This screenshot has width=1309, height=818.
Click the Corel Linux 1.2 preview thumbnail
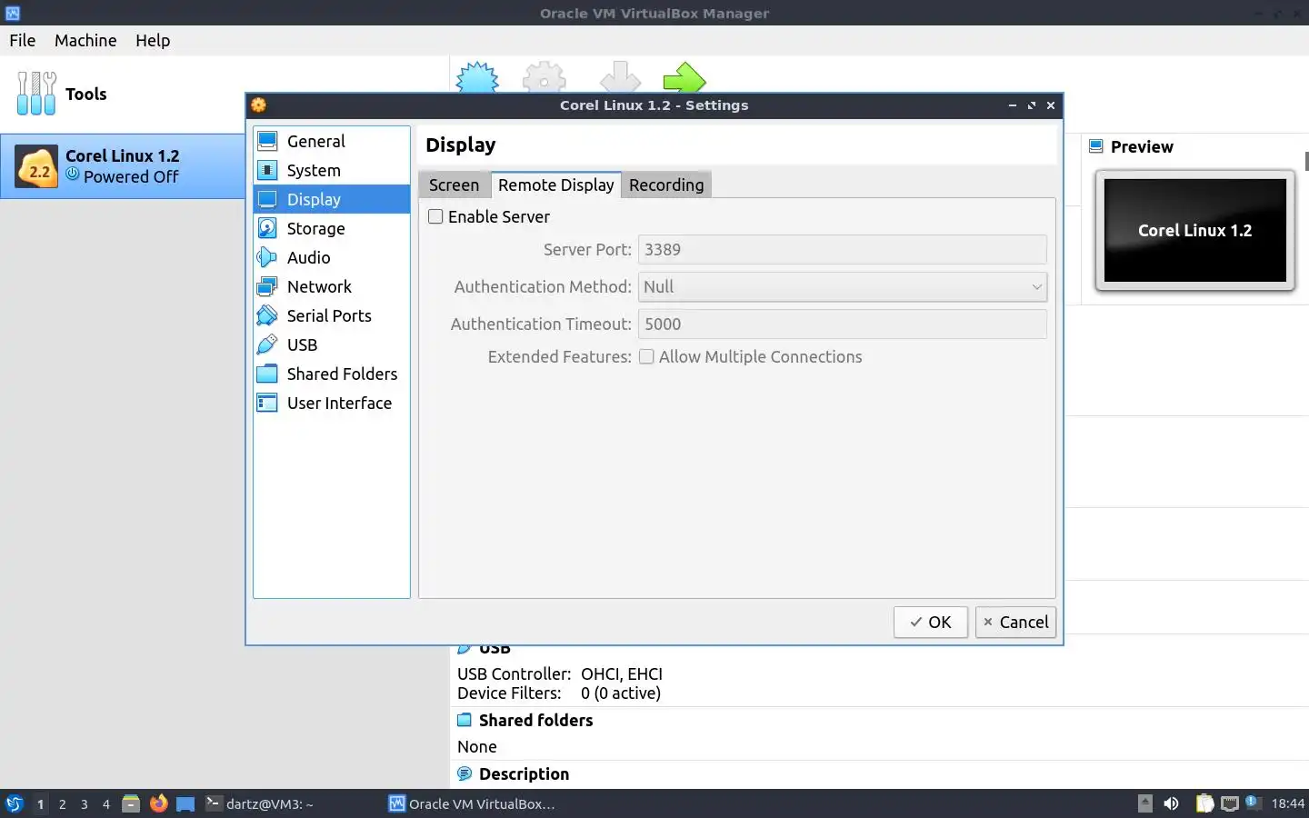coord(1194,230)
